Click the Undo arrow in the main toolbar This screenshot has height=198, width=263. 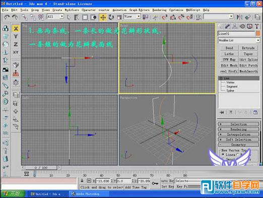tap(7, 17)
